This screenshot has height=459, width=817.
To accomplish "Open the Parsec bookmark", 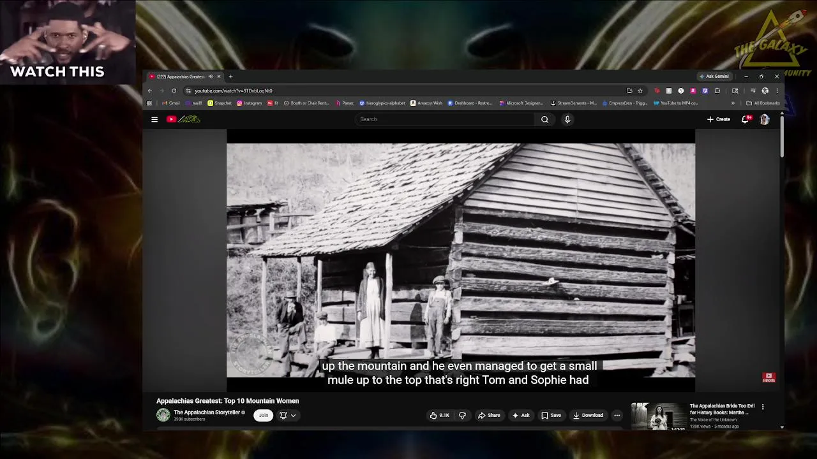I will tap(344, 103).
